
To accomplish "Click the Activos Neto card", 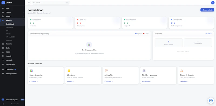I will pos(191,23).
